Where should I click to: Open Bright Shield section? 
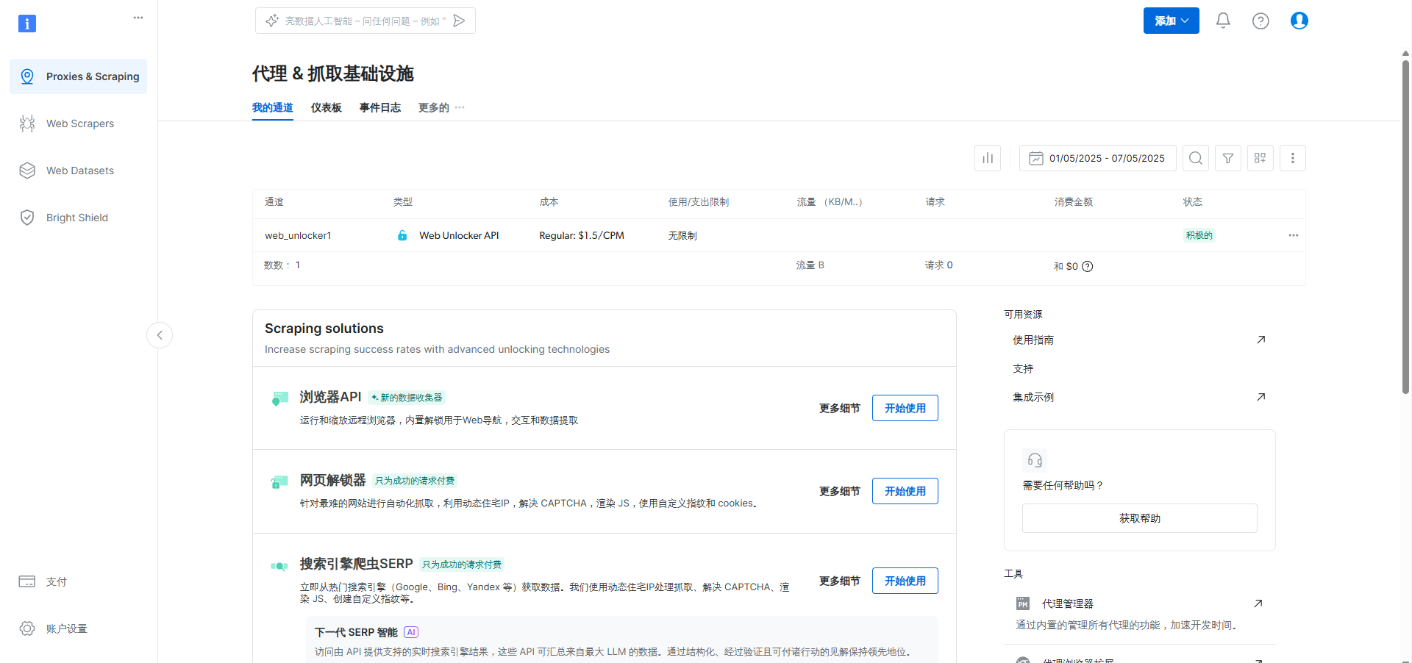pos(78,218)
